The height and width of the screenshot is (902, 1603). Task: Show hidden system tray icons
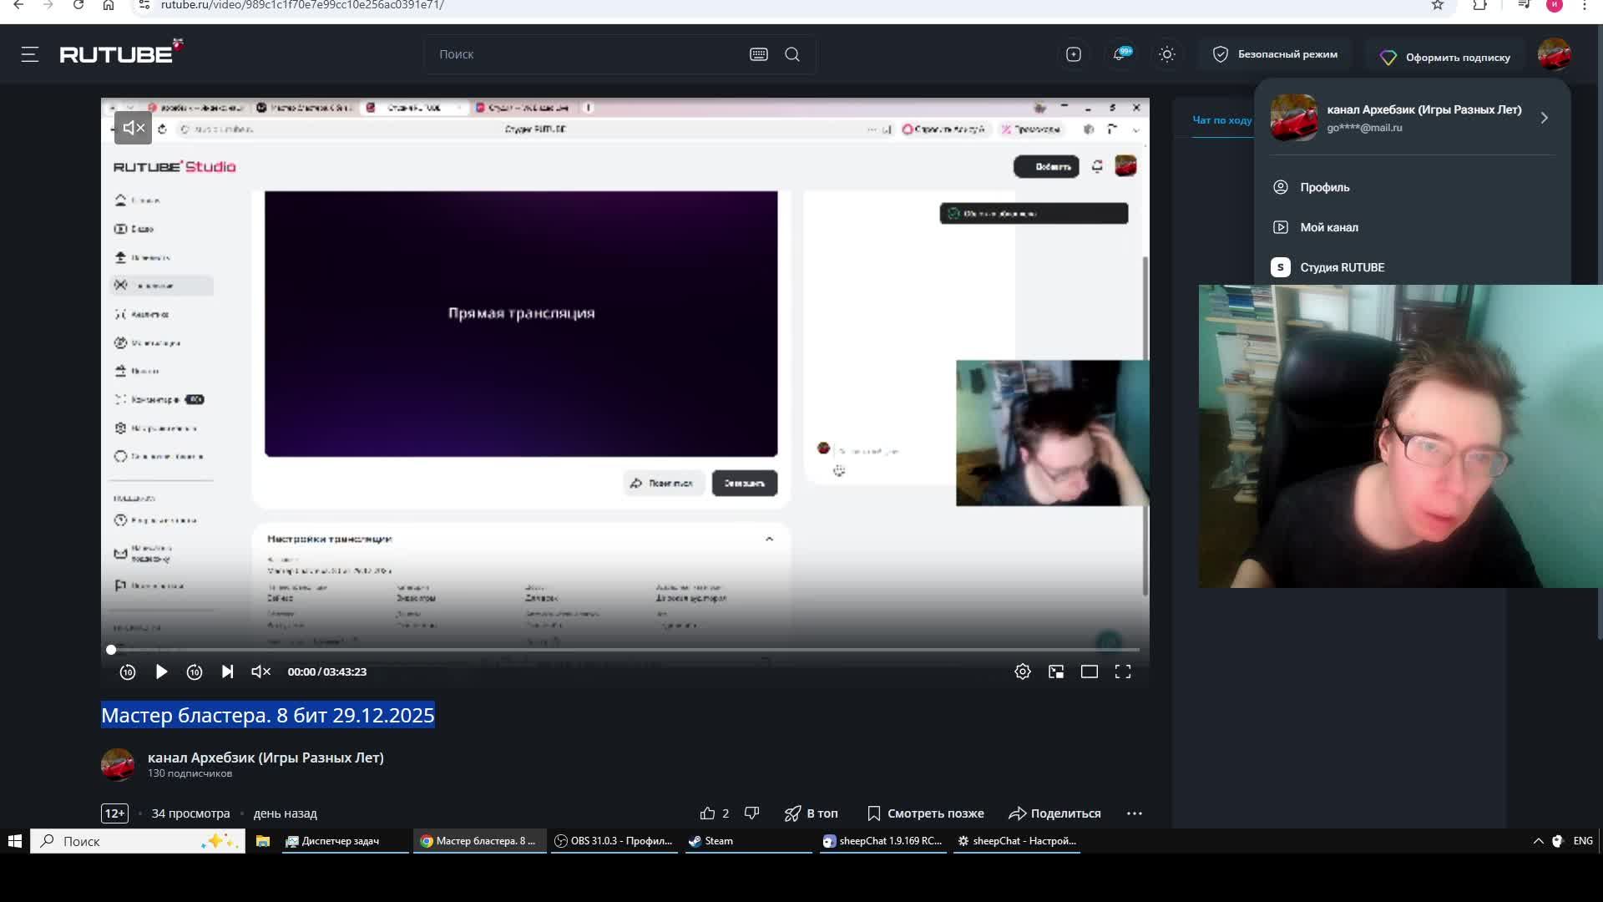point(1538,841)
